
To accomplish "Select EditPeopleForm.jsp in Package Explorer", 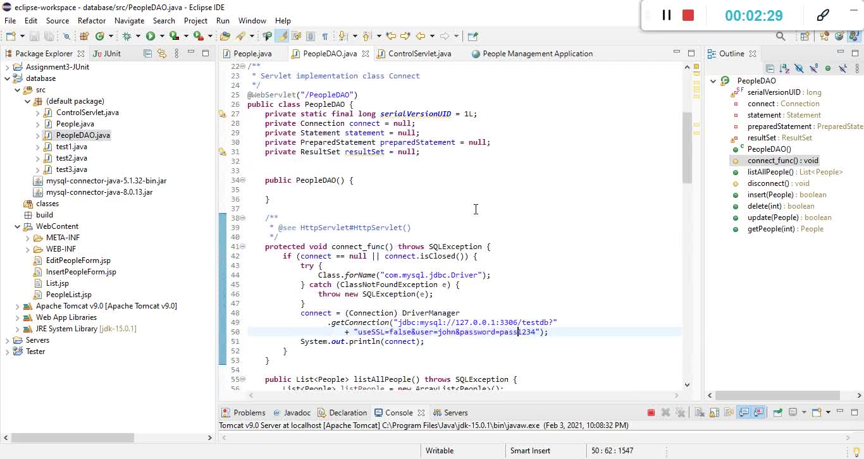I will [78, 260].
